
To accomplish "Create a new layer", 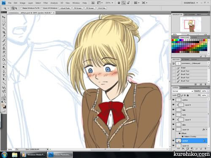I will pos(201,148).
